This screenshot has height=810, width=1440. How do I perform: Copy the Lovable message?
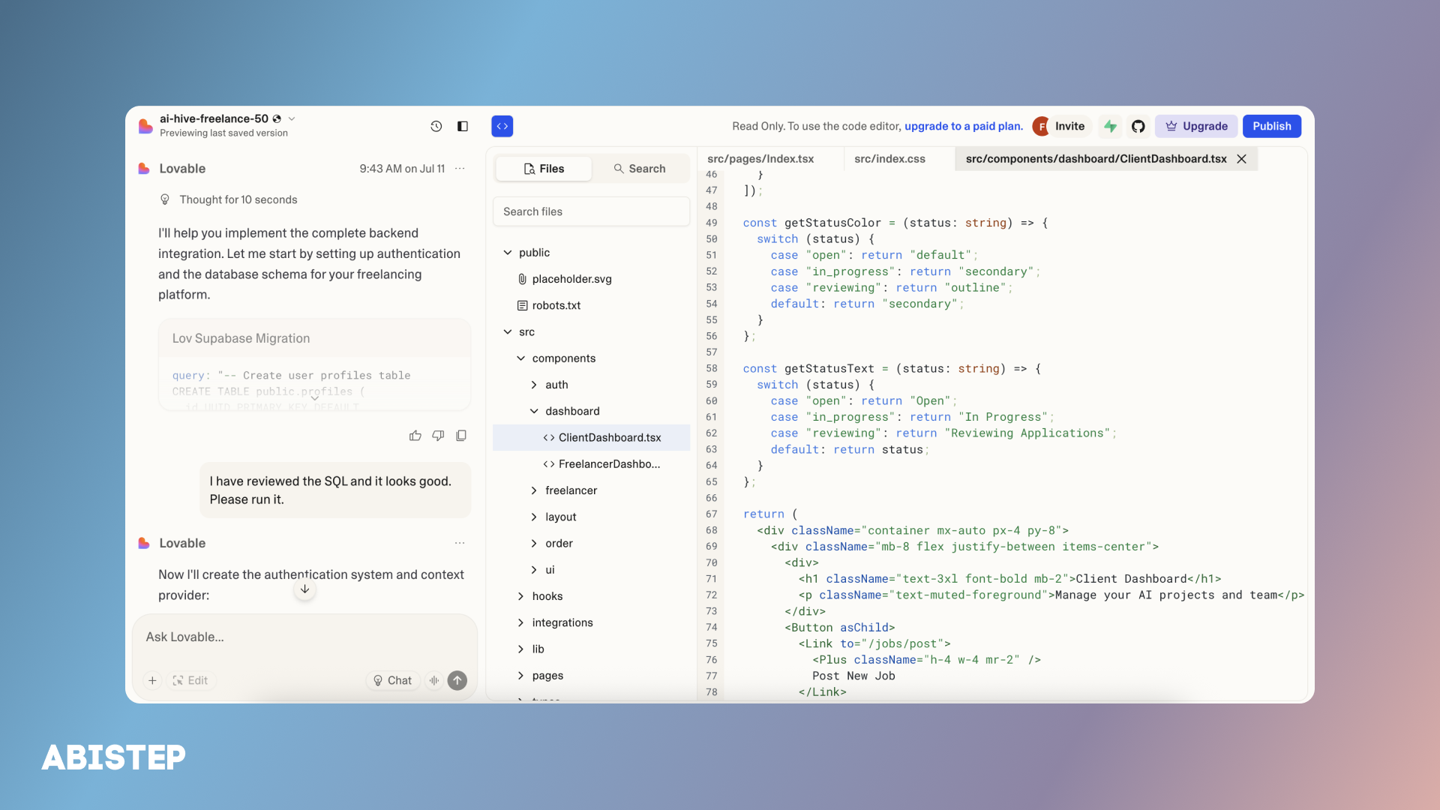click(461, 436)
